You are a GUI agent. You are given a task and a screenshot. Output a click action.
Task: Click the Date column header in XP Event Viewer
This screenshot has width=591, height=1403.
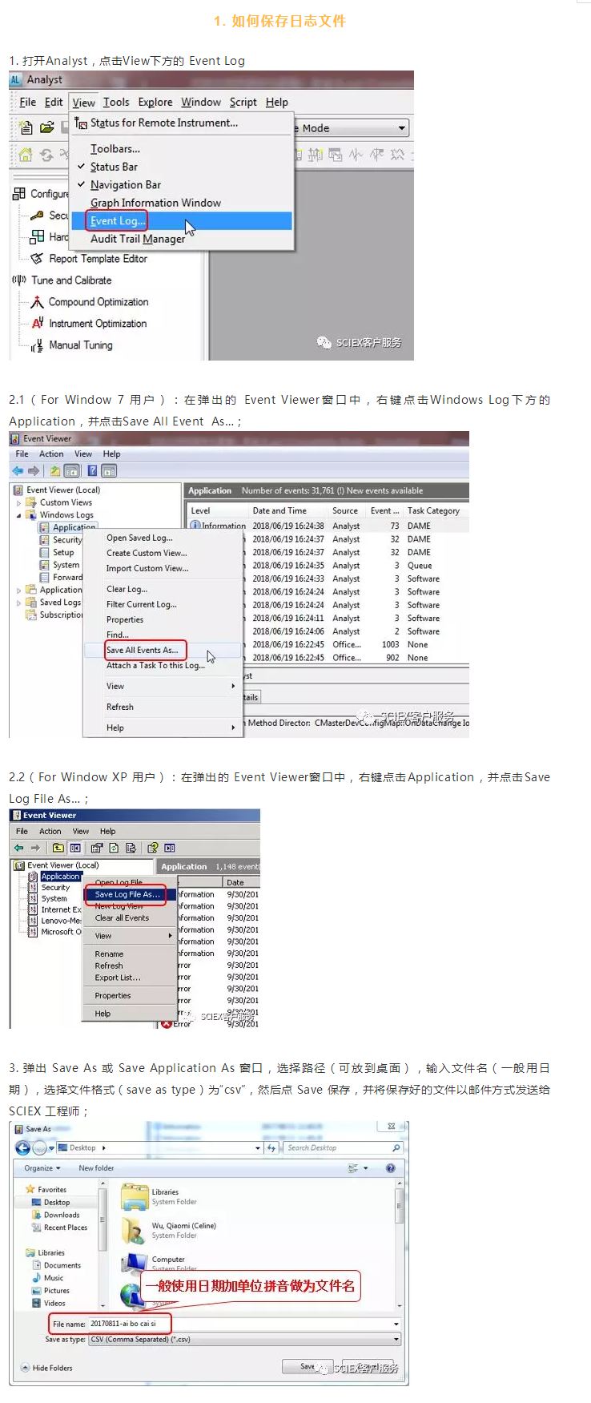[242, 882]
